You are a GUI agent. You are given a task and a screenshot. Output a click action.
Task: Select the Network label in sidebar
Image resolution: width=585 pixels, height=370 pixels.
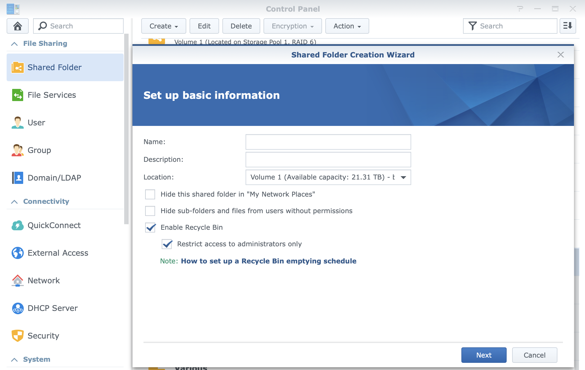pyautogui.click(x=44, y=281)
